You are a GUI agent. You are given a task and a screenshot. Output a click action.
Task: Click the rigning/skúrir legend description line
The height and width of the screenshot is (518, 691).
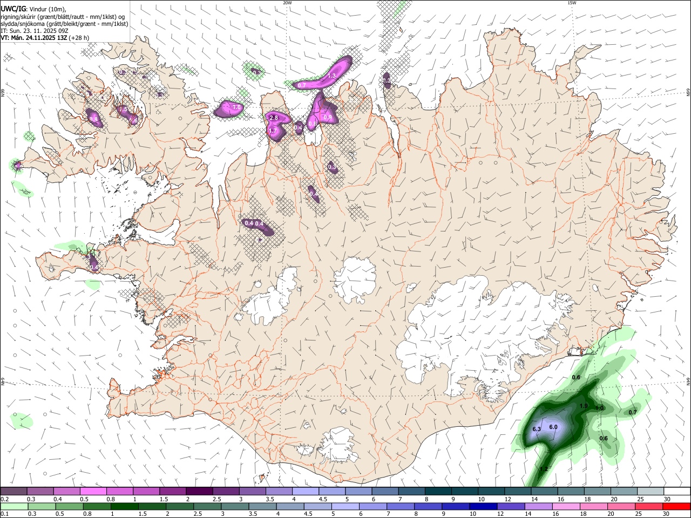(x=63, y=17)
